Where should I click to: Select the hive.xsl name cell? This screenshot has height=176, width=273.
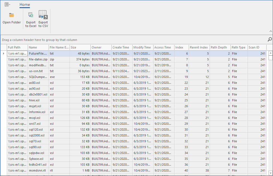38,101
